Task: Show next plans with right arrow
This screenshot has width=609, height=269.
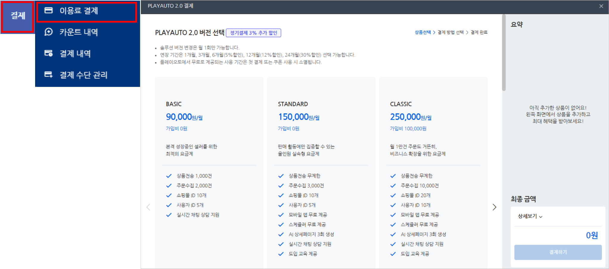Action: click(x=494, y=207)
